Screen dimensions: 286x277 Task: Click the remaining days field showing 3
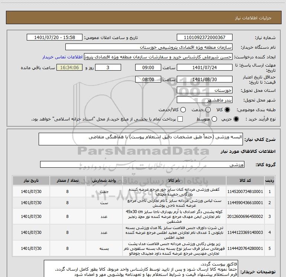(108, 68)
